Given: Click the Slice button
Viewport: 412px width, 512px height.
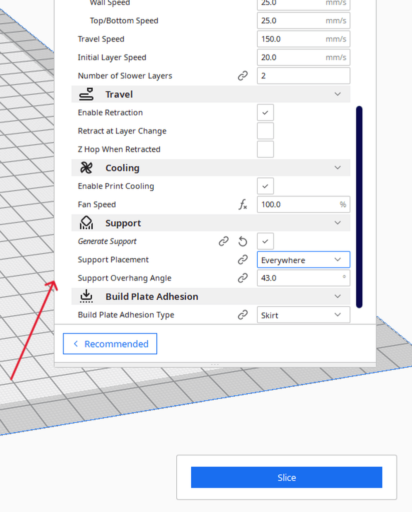Looking at the screenshot, I should pyautogui.click(x=286, y=477).
